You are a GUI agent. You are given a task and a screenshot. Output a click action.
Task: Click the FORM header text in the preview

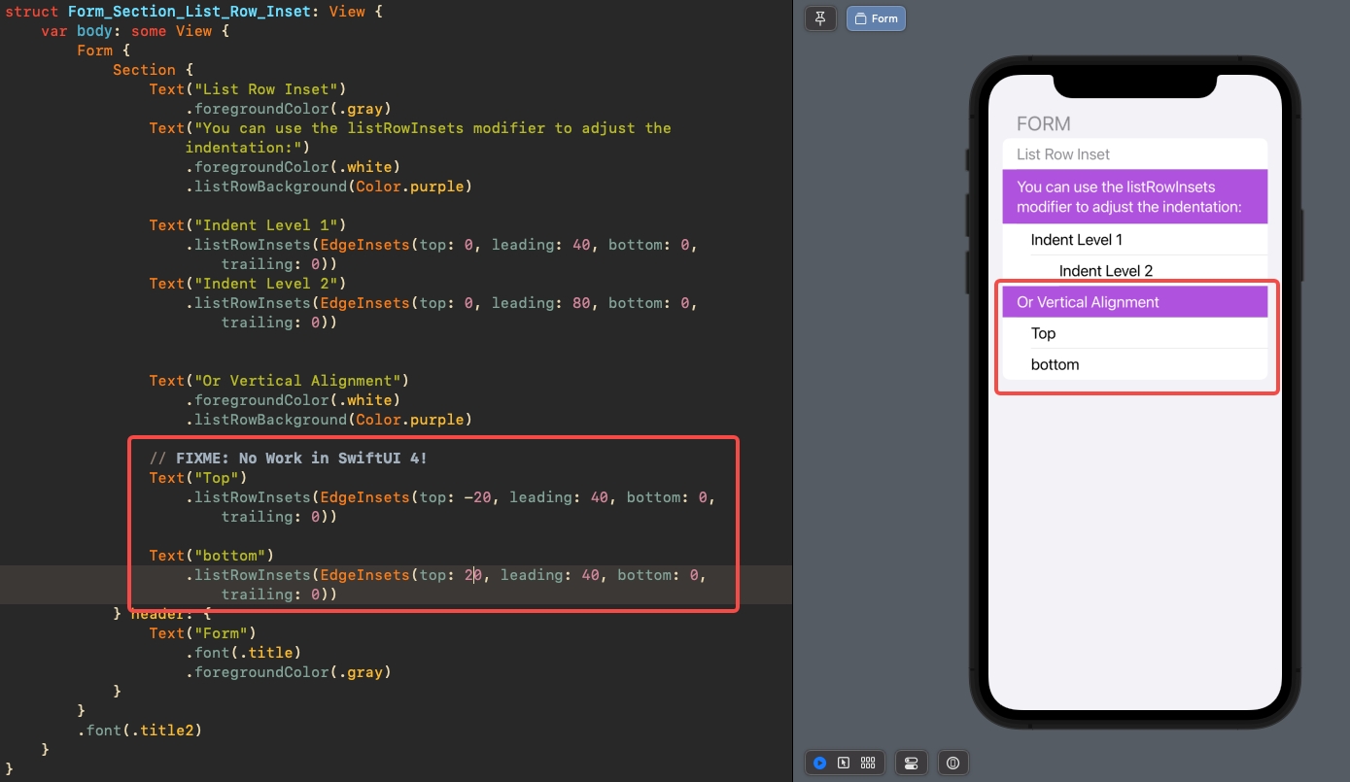click(x=1043, y=124)
